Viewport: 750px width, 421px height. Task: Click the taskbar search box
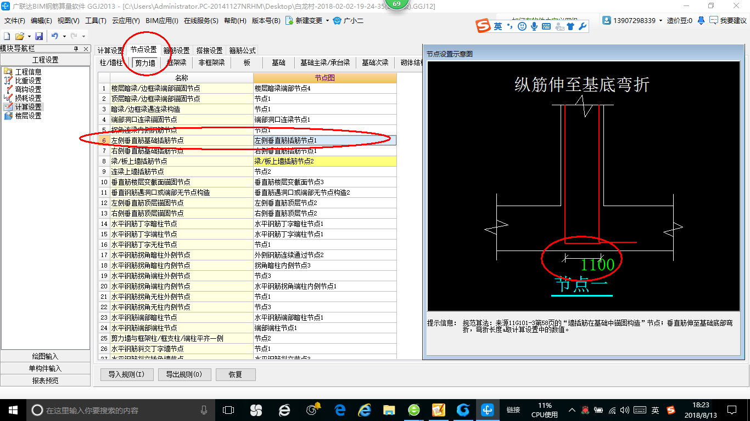pos(121,409)
